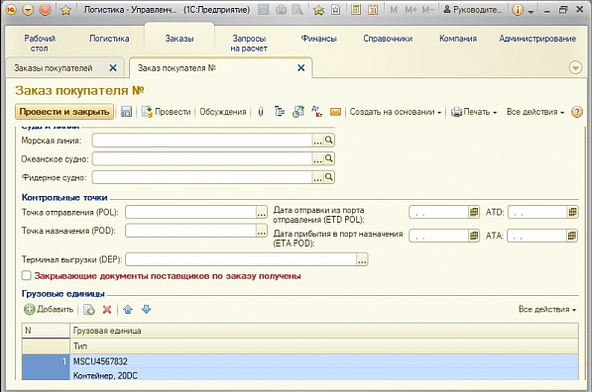
Task: Switch to the Логистика section
Action: point(109,39)
